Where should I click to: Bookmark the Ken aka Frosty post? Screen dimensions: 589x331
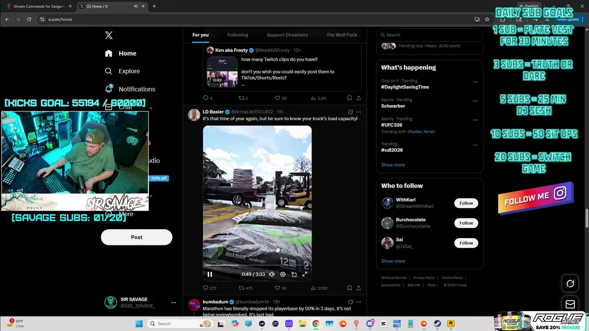point(349,98)
